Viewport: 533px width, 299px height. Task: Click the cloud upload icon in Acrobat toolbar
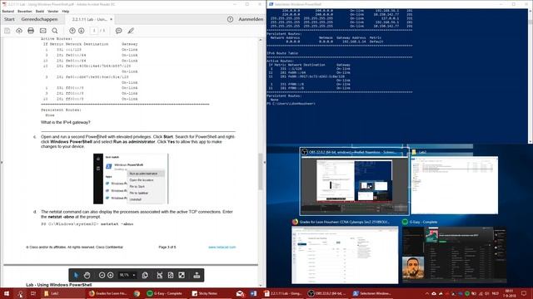tap(19, 31)
